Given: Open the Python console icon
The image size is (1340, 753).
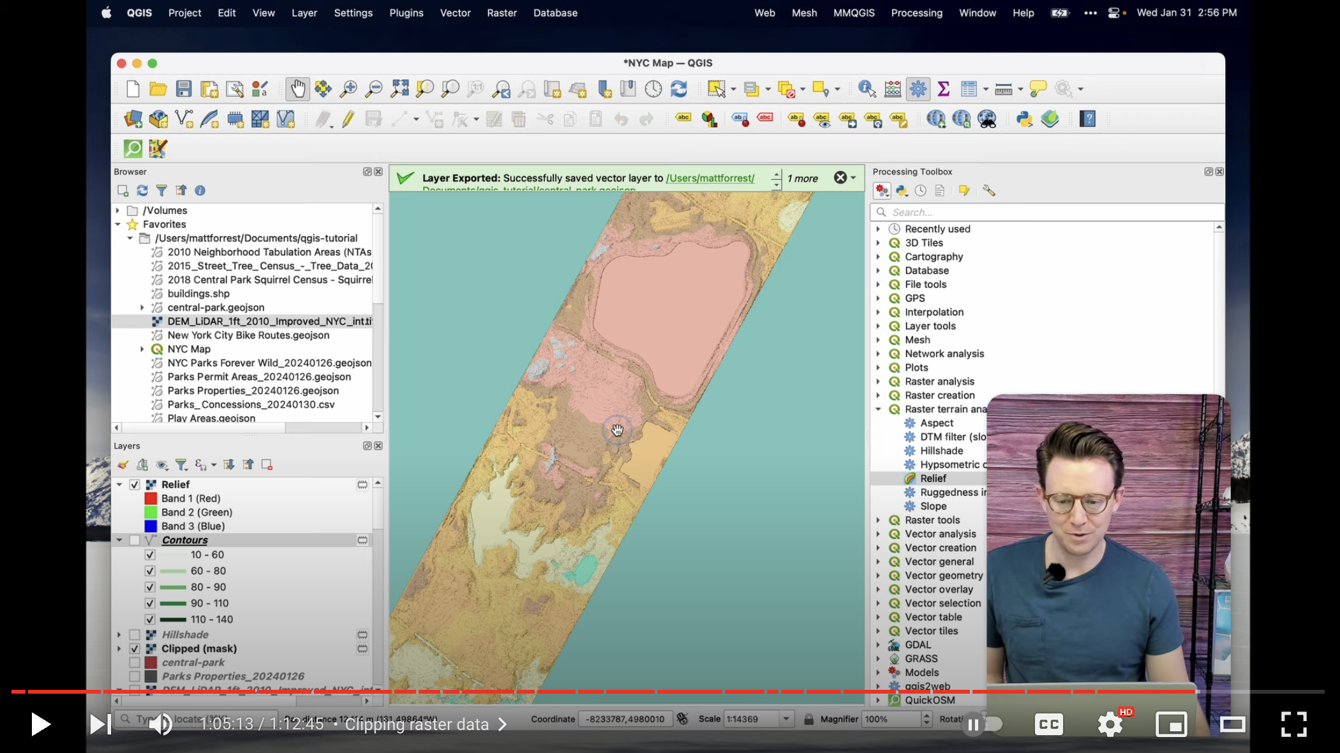Looking at the screenshot, I should click(1024, 119).
